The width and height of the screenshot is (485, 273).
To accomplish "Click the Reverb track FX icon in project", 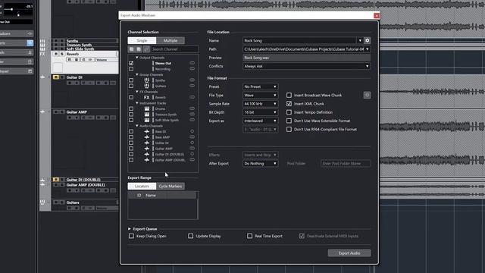I will 42,54.
